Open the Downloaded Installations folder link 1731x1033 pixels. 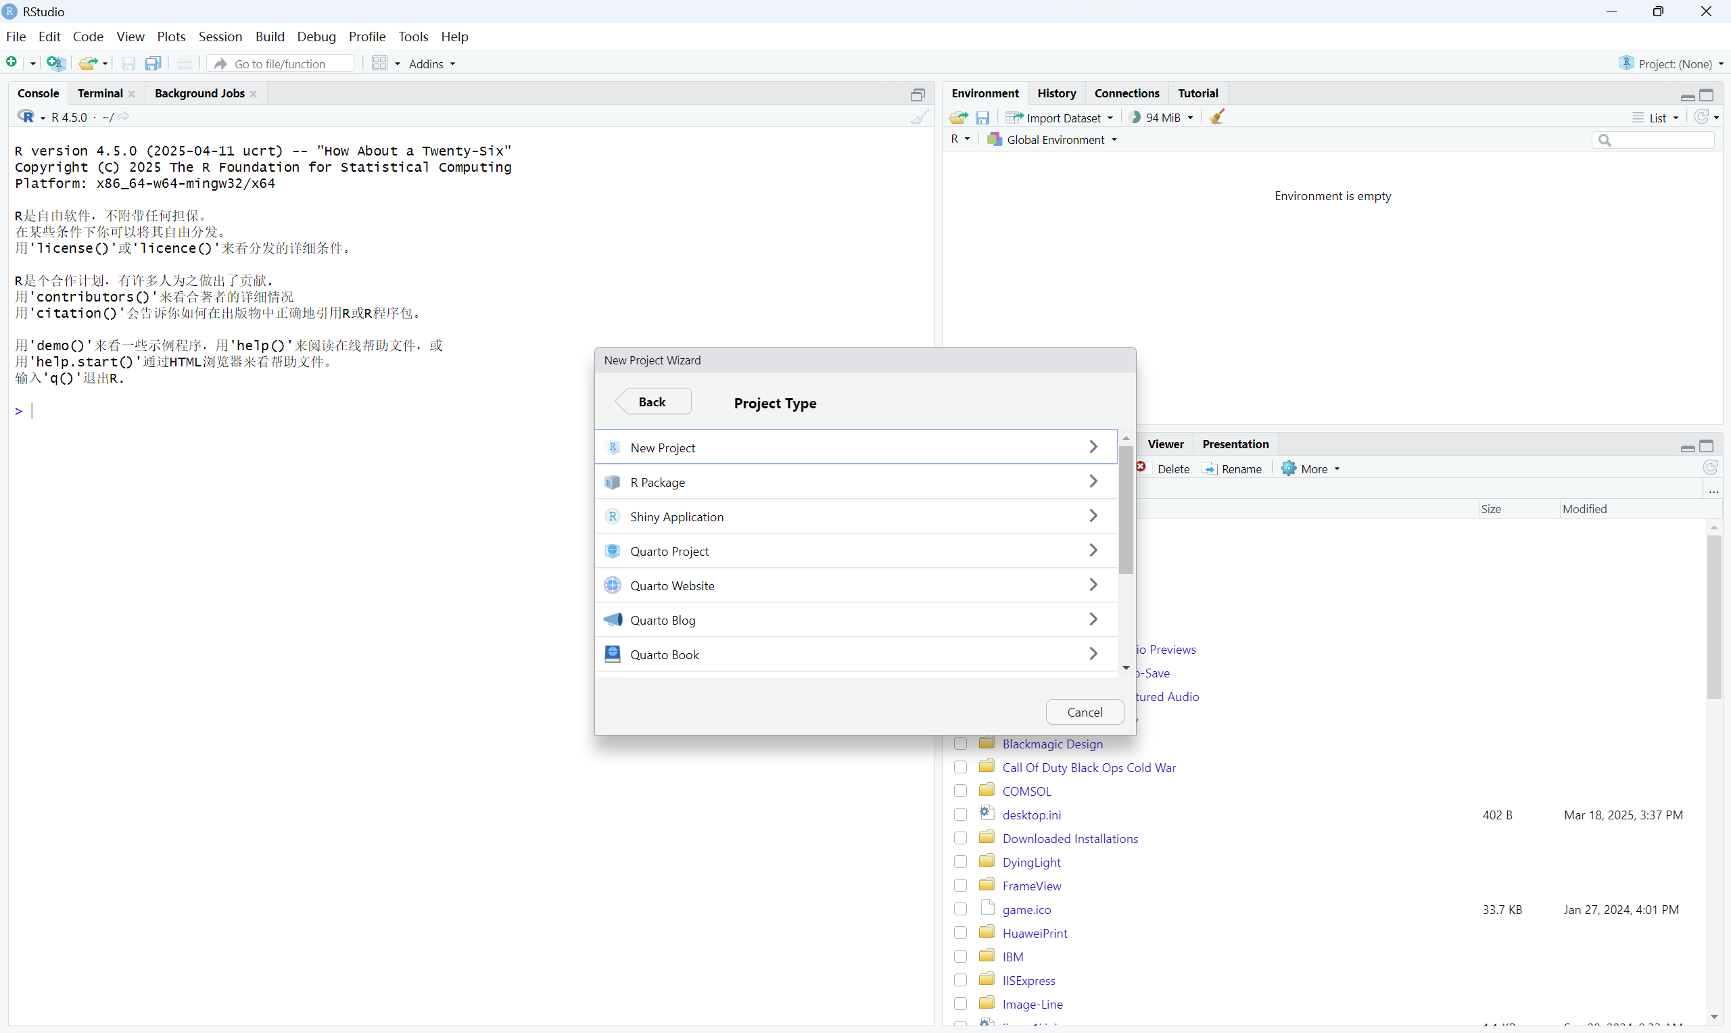pos(1070,838)
